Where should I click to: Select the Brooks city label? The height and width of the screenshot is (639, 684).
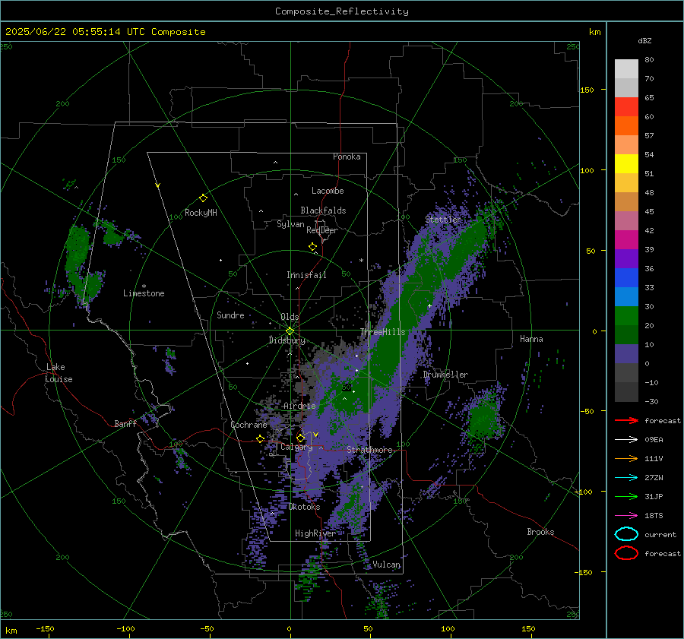tap(540, 532)
